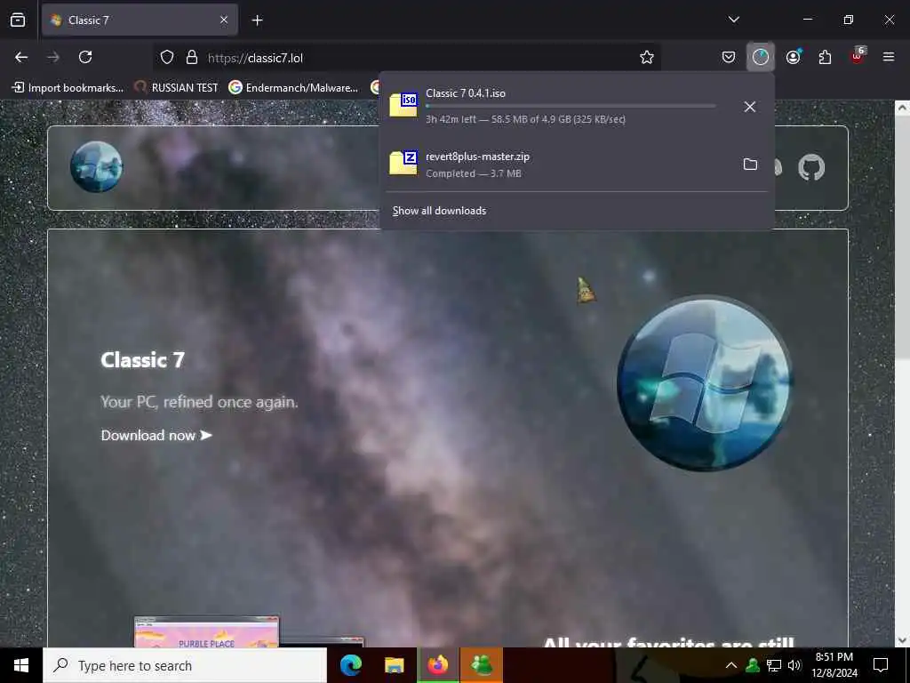Click the Purble Place screenshot thumbnail
The height and width of the screenshot is (683, 910).
click(206, 632)
